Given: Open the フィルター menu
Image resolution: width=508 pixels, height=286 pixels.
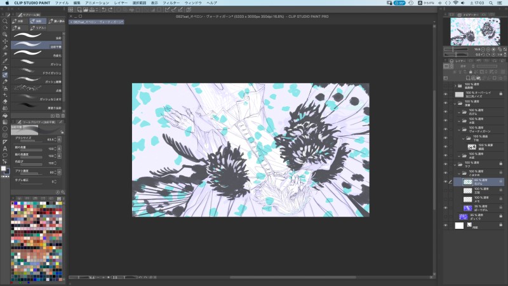Looking at the screenshot, I should pos(171,3).
